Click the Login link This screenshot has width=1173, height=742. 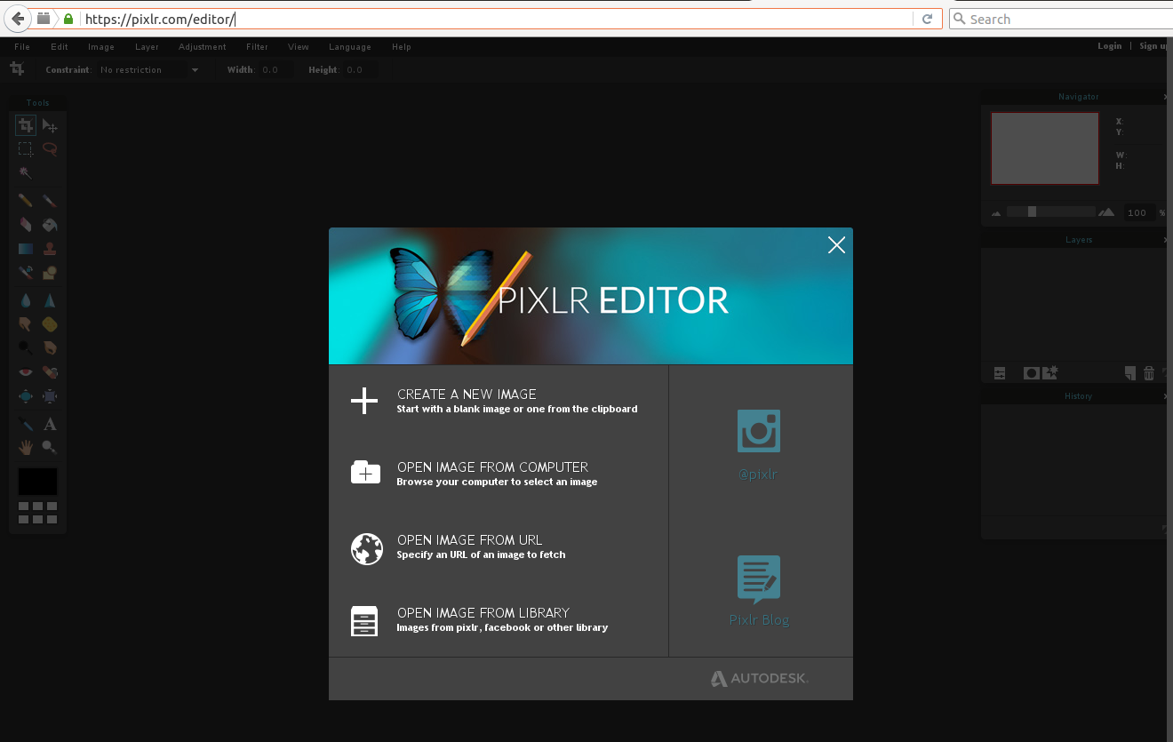click(1109, 46)
